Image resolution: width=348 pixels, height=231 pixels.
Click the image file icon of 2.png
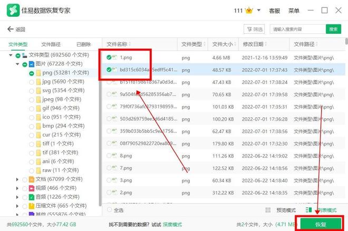[x=114, y=192]
